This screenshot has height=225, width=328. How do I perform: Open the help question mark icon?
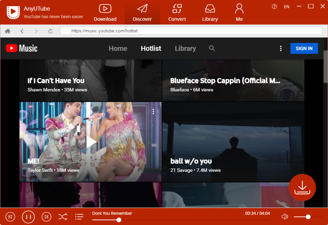[x=274, y=7]
